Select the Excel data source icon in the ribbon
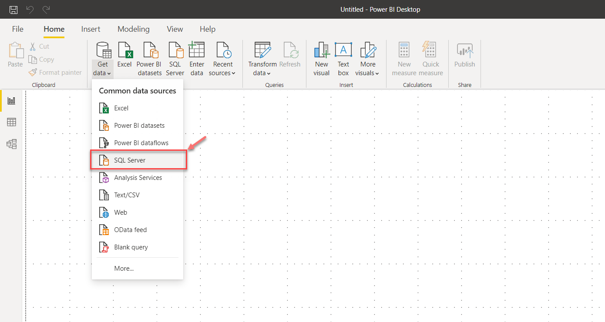Screen dimensions: 605x322 [124, 58]
